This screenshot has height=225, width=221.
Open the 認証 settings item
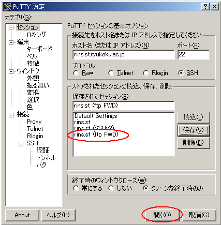42,151
